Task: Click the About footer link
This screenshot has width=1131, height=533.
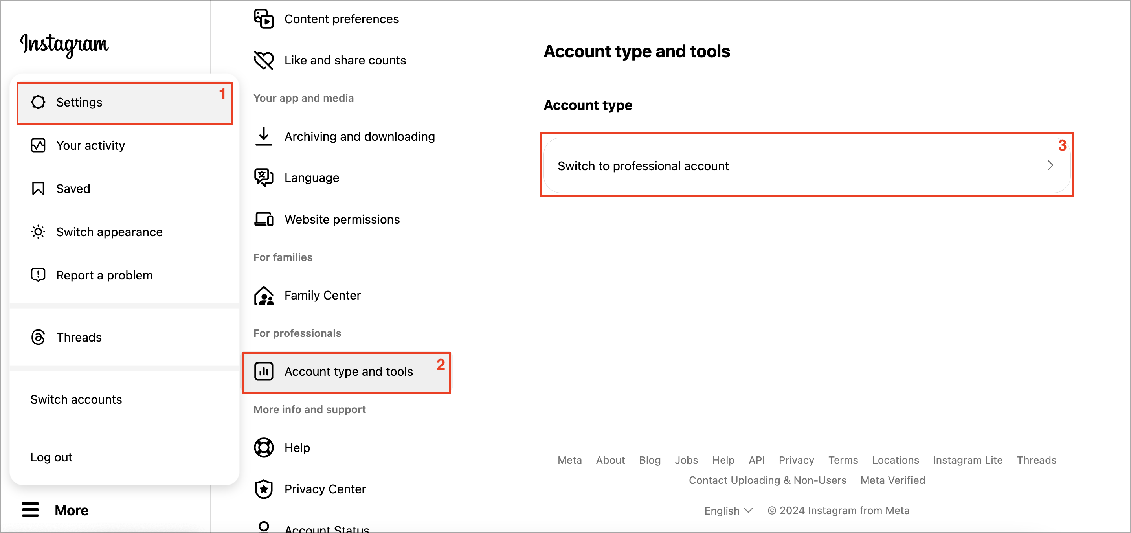Action: [610, 460]
